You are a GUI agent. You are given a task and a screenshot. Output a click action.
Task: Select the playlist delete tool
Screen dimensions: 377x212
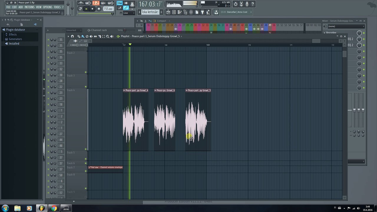pyautogui.click(x=87, y=36)
